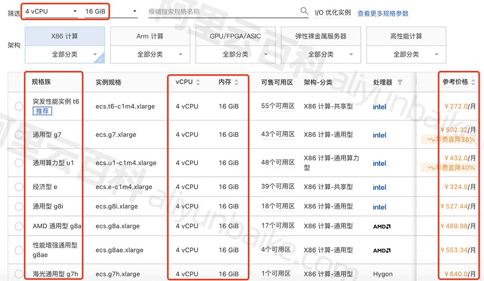Select radio for 通用算力型 u1
This screenshot has width=484, height=281.
(x=19, y=163)
